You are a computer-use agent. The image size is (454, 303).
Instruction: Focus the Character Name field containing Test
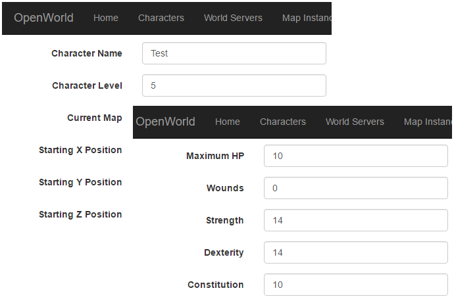[234, 53]
